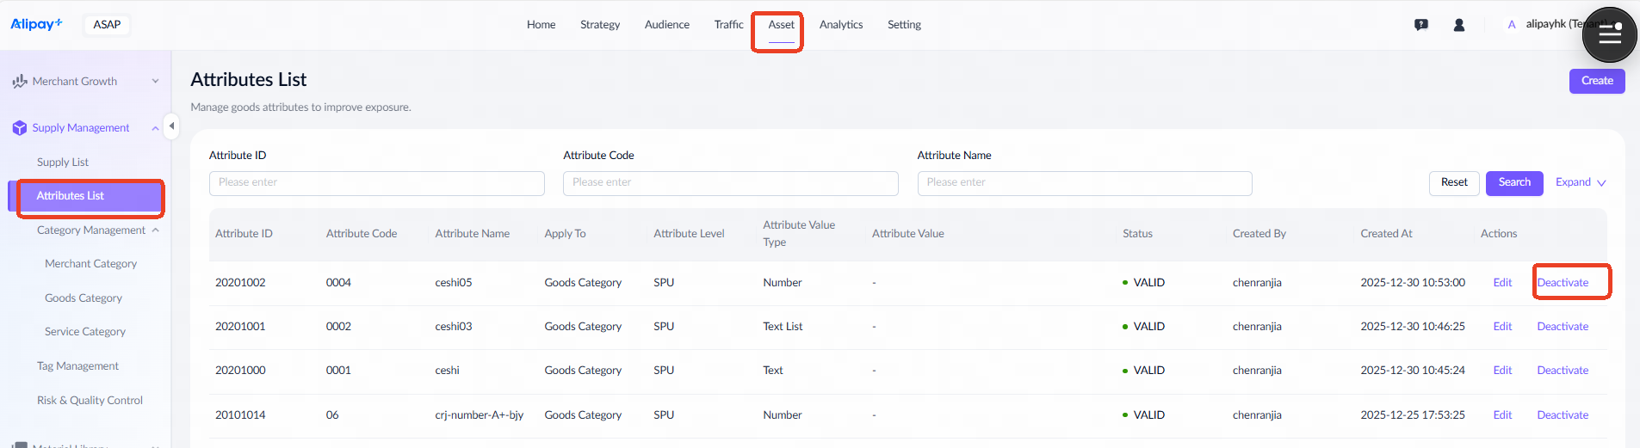
Task: Click the Supply Management cube icon
Action: [x=20, y=128]
